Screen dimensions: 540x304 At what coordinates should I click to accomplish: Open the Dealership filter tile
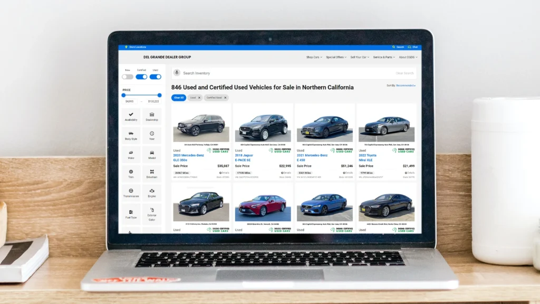[152, 117]
